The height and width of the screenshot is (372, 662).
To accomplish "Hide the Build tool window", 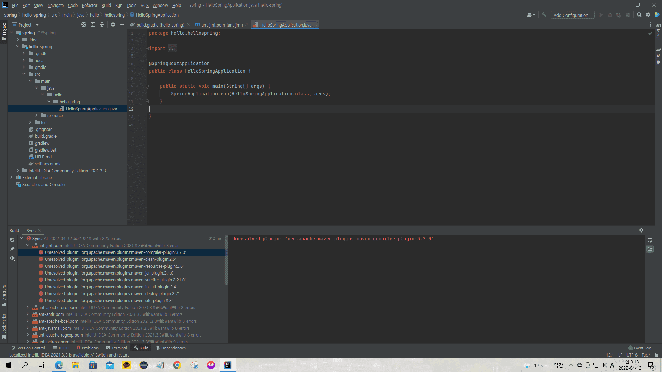I will (650, 230).
